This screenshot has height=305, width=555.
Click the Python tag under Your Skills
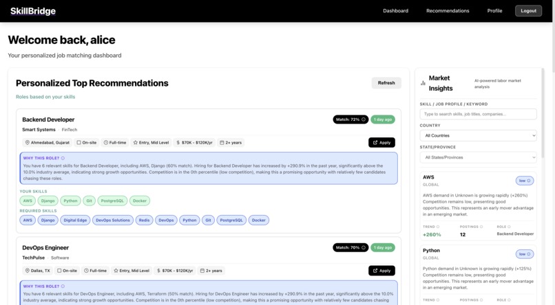tap(70, 201)
